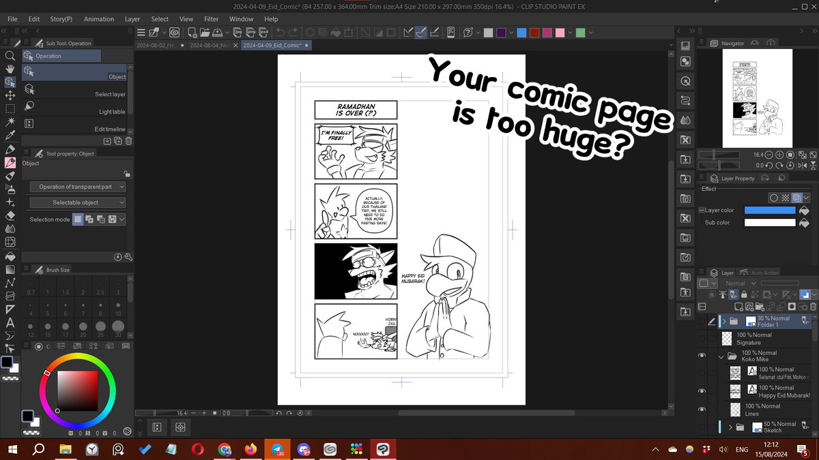Collapse the Koko Mike layer folder
Viewport: 819px width, 460px height.
(721, 357)
